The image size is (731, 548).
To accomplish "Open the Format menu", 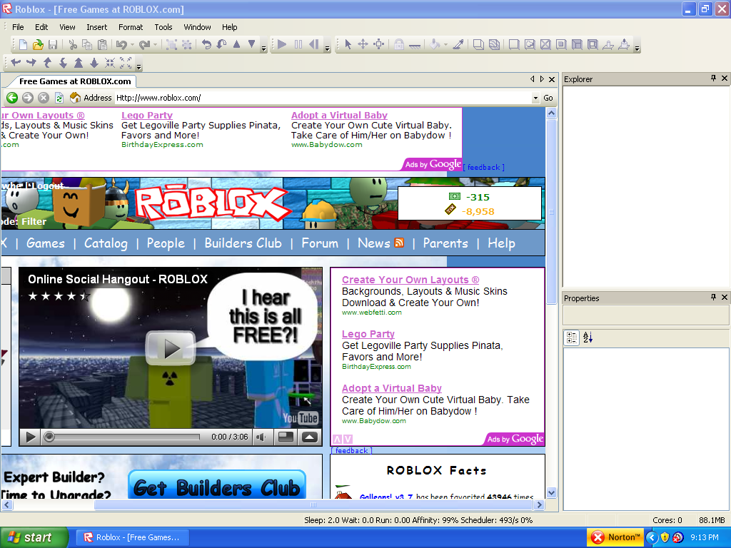I will point(131,27).
